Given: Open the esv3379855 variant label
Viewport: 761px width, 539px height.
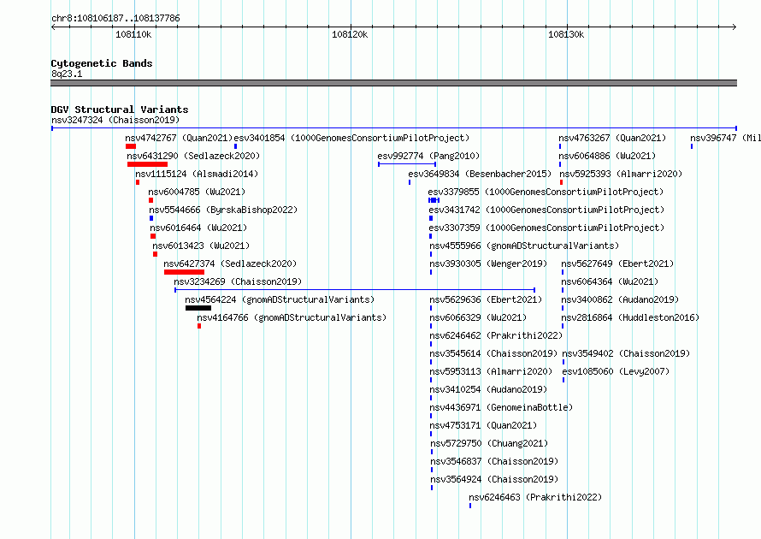Looking at the screenshot, I should click(x=546, y=192).
